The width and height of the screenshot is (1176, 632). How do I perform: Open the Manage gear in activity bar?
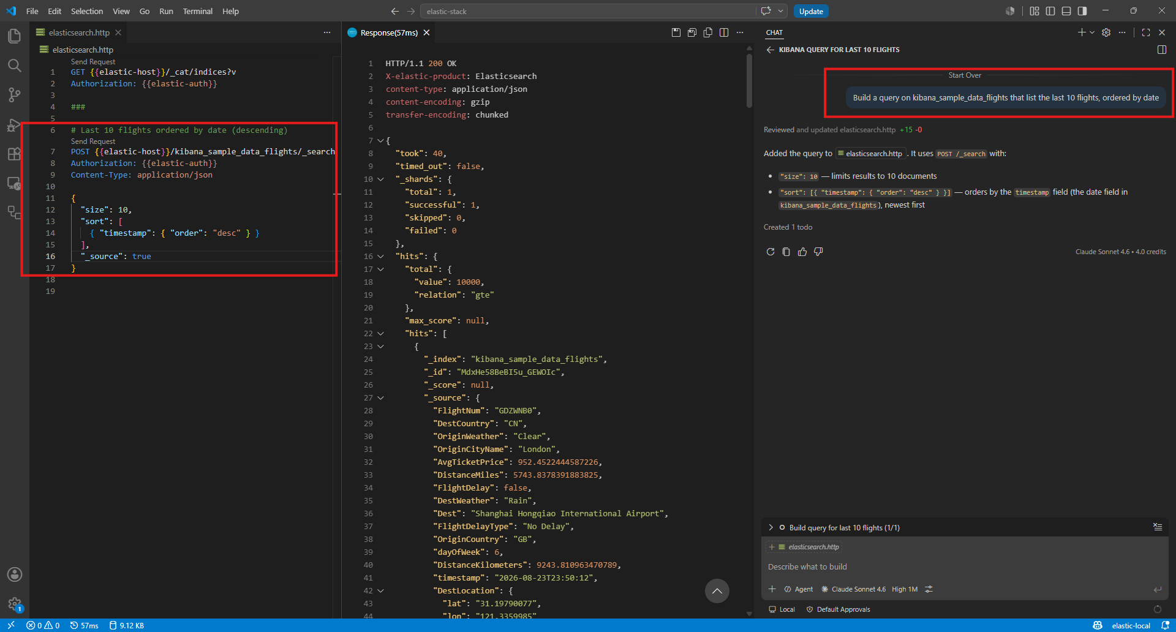coord(14,604)
